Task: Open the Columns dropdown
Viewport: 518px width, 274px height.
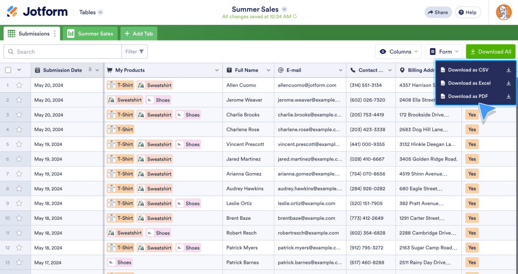Action: [x=399, y=52]
